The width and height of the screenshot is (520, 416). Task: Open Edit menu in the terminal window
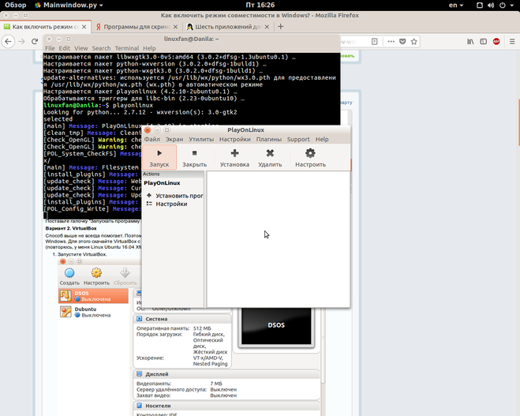65,48
